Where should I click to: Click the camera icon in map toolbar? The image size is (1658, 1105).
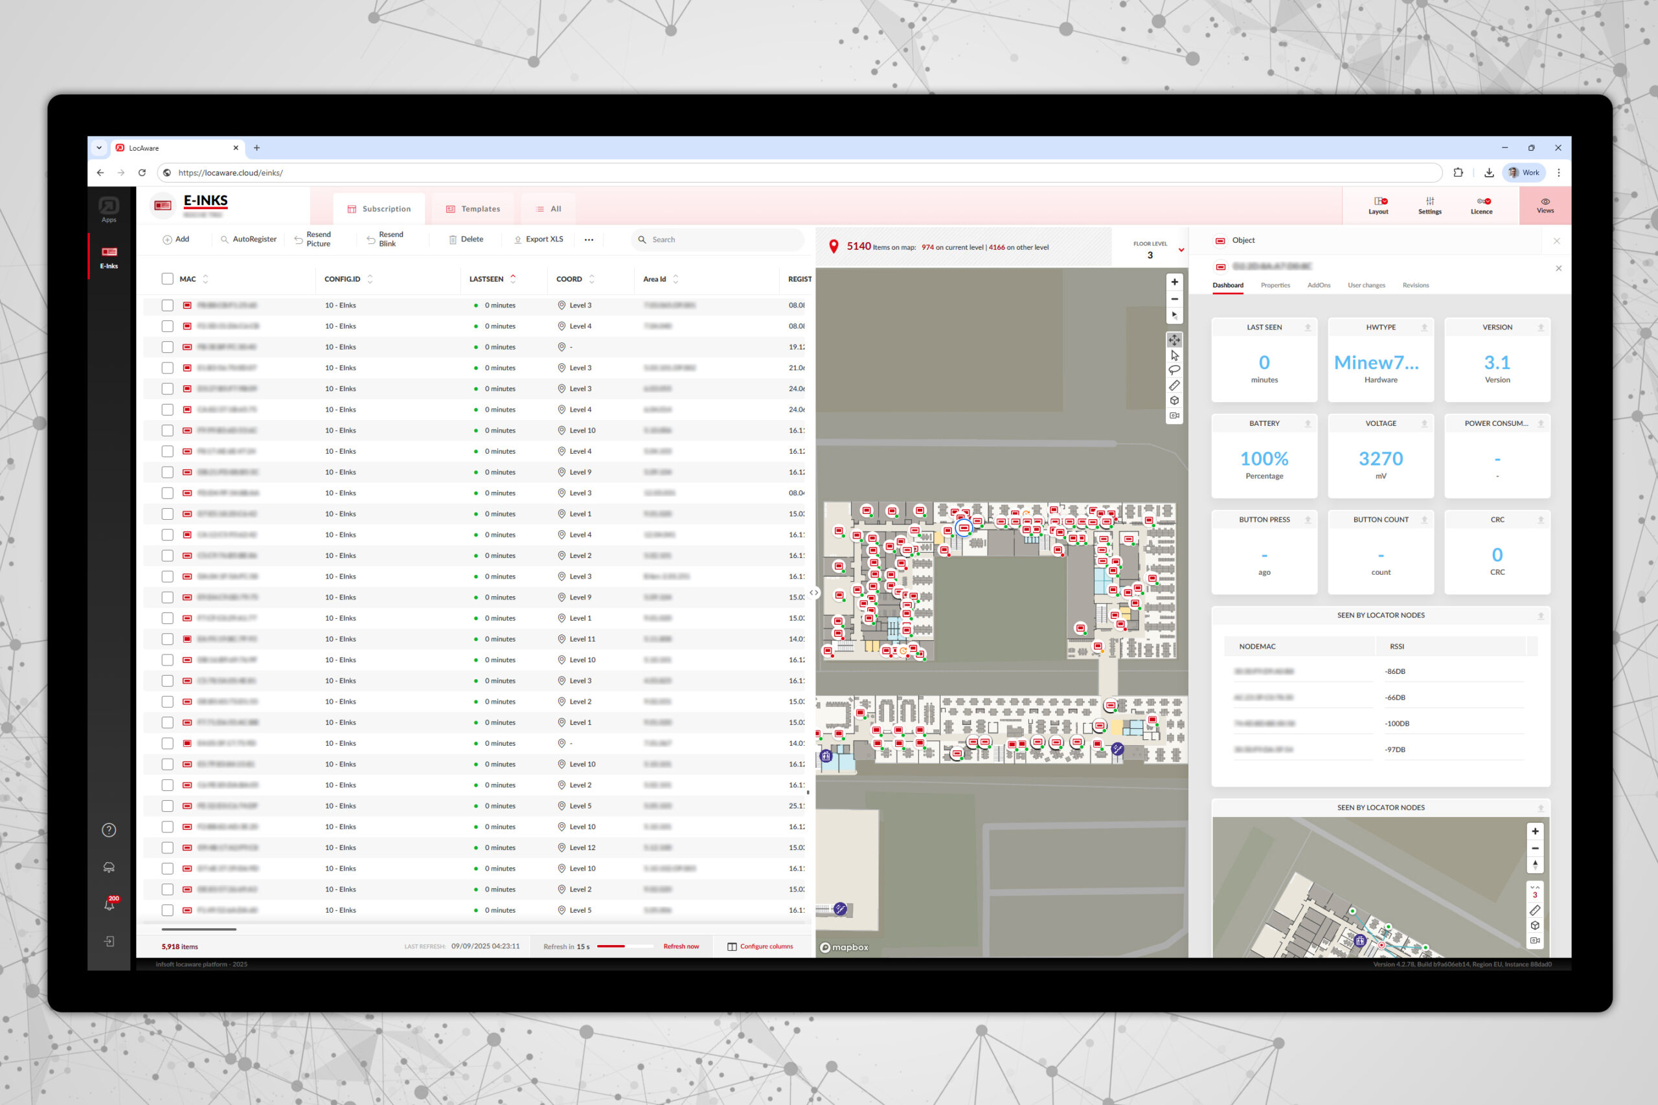click(1174, 416)
